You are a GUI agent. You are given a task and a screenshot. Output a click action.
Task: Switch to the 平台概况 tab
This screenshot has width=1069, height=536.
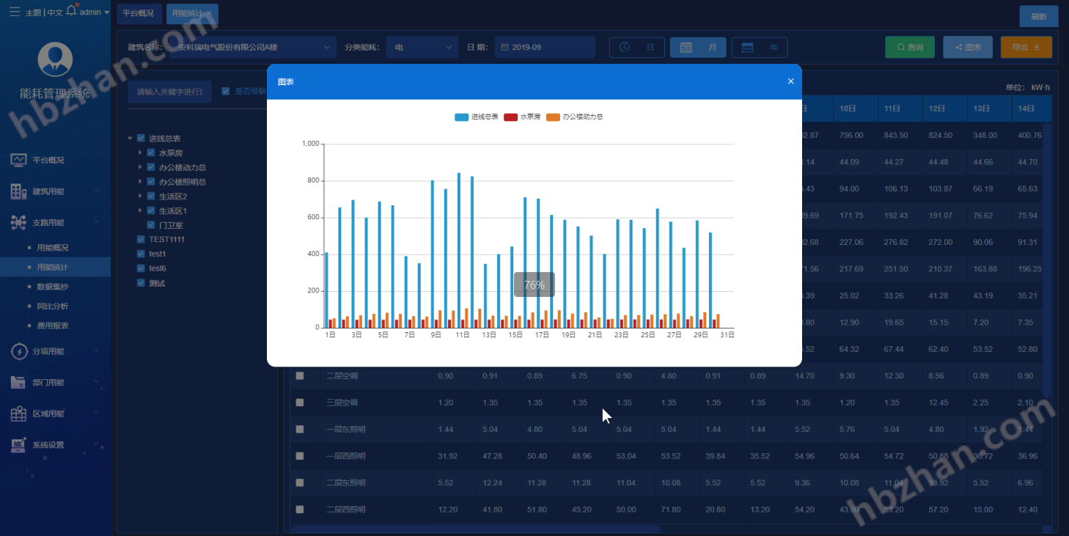(x=139, y=14)
